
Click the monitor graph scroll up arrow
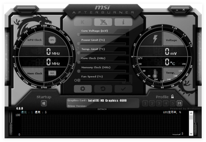pos(191,113)
